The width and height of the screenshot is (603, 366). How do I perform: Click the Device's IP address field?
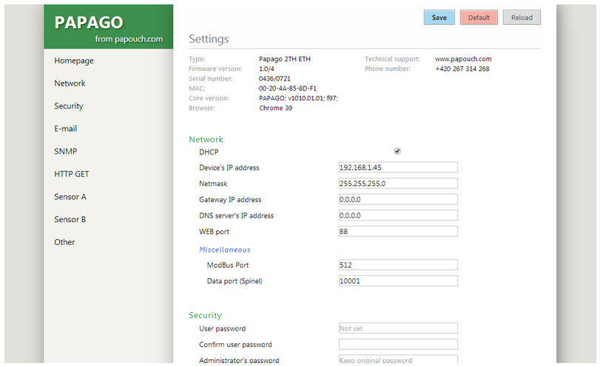[x=398, y=168]
